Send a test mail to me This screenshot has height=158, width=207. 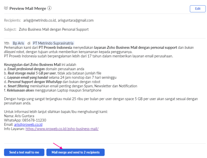tap(24, 152)
